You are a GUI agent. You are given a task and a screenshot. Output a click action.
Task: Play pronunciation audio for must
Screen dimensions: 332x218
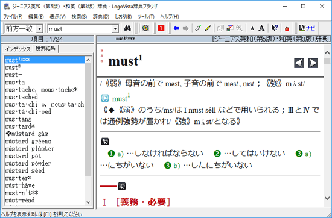104,98
